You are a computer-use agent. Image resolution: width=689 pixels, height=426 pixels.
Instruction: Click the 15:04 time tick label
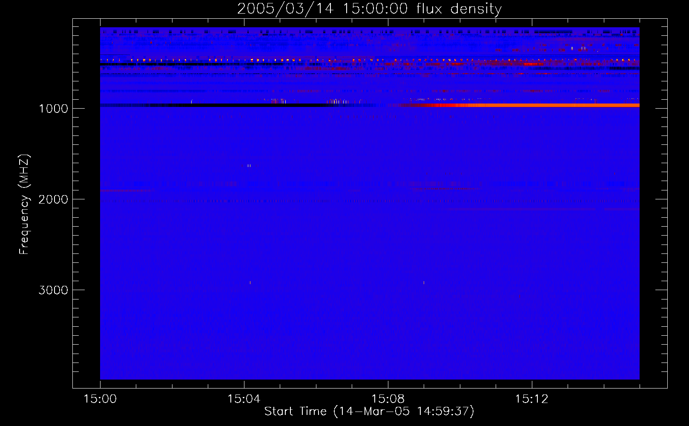coord(244,399)
